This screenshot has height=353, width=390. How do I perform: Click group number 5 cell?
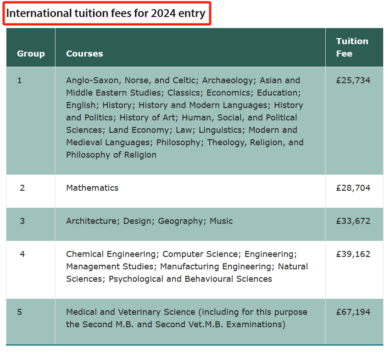click(x=31, y=322)
